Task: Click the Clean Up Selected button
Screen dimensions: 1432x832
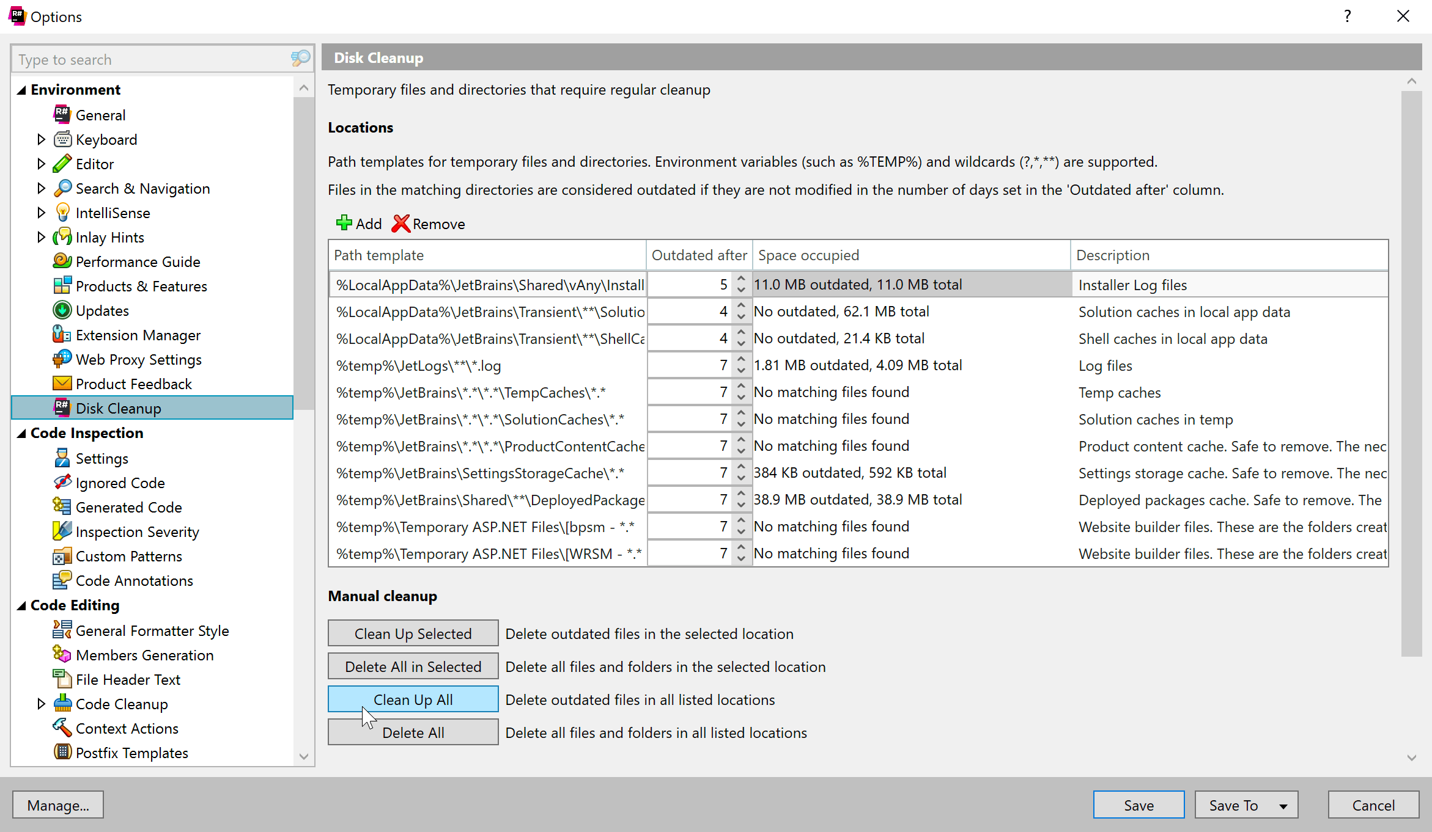Action: pyautogui.click(x=413, y=633)
